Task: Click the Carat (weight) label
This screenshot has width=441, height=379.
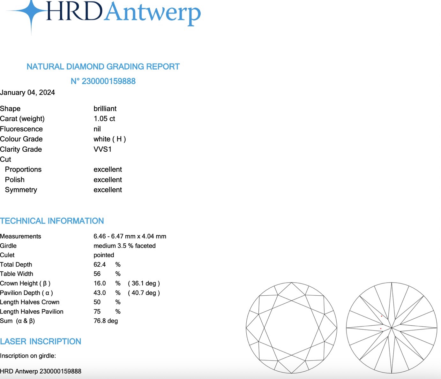Action: [22, 119]
